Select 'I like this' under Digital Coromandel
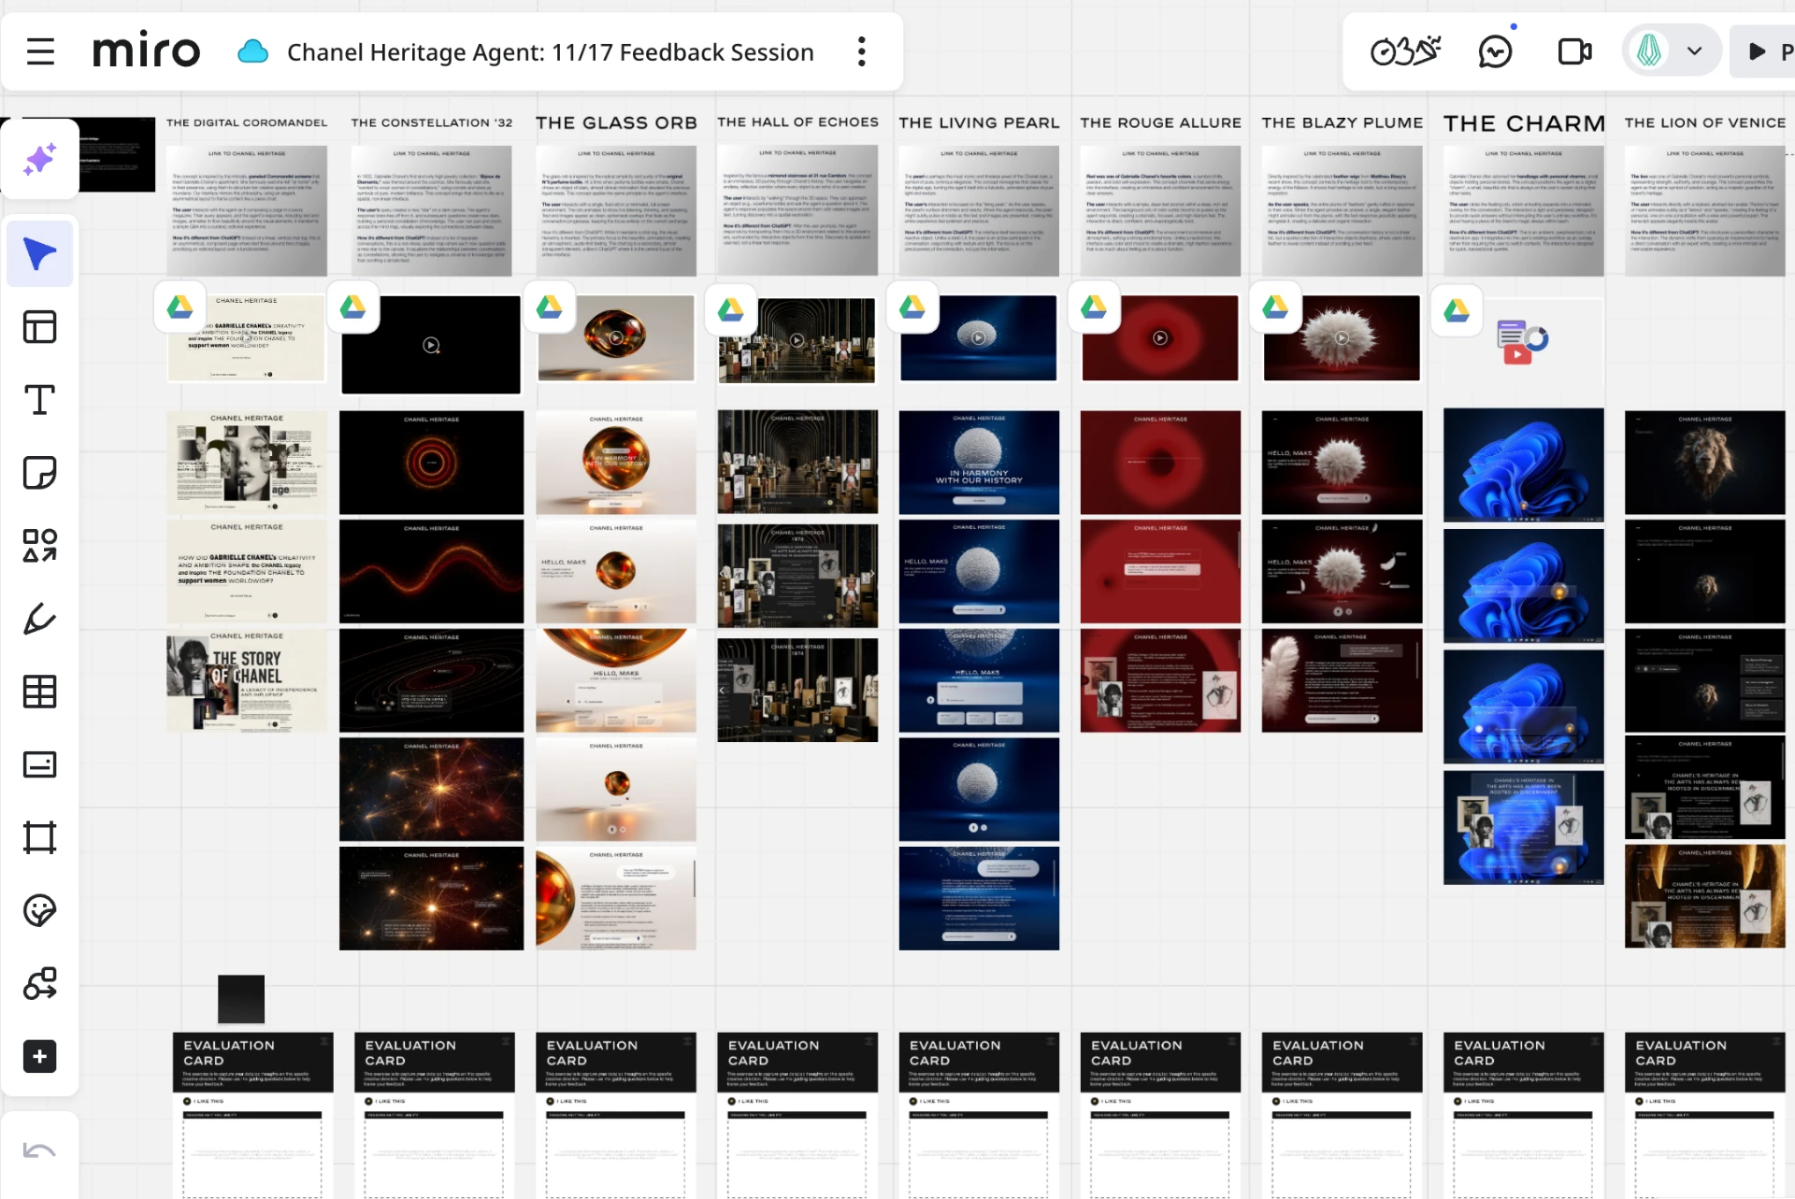This screenshot has height=1199, width=1795. (204, 1101)
